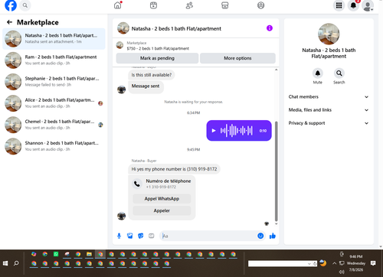Viewport: 383px width, 277px height.
Task: Search in conversation magnifier icon
Action: [x=339, y=73]
